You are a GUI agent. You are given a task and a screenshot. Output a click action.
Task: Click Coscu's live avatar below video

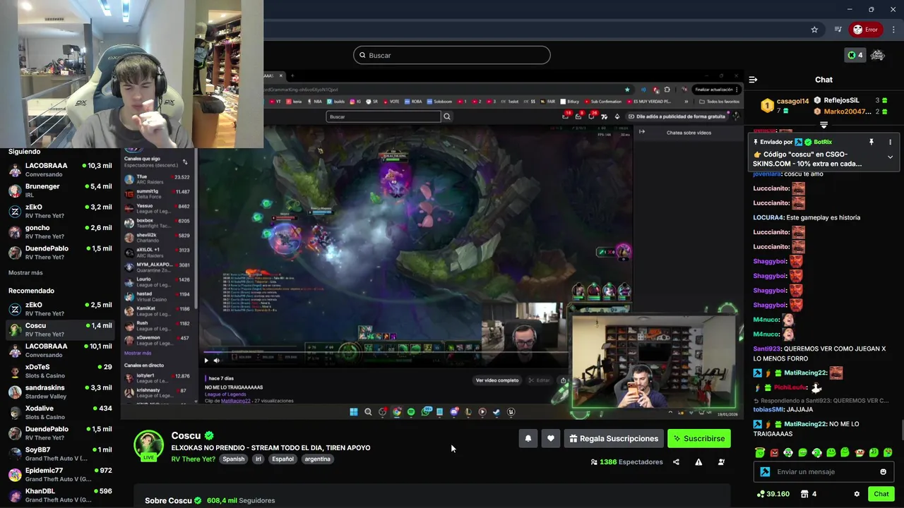(149, 445)
